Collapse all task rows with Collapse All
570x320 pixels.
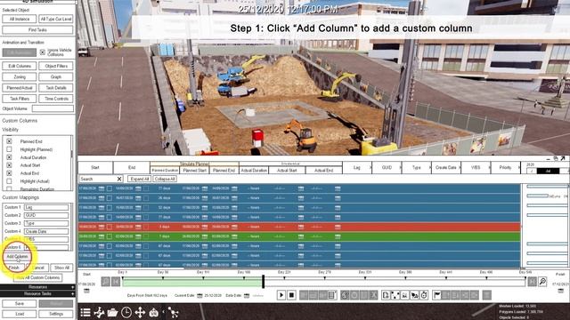165,179
